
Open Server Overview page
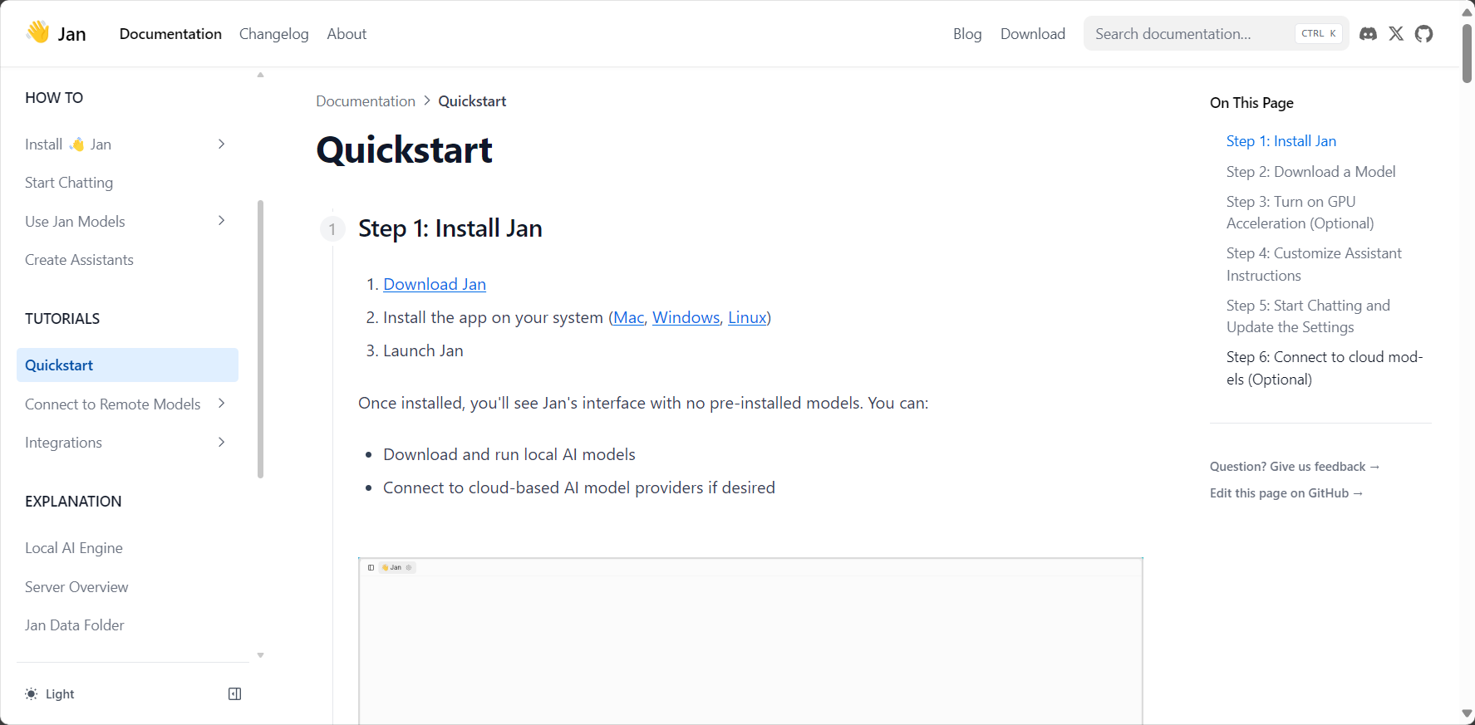point(76,587)
